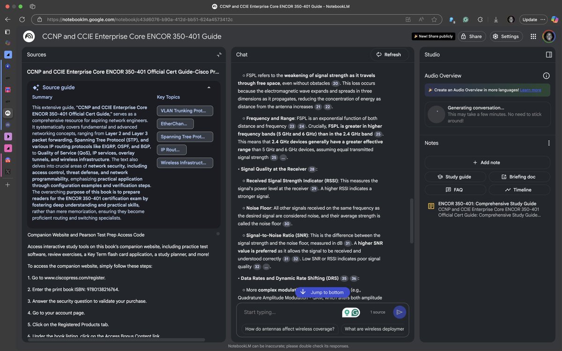Open the Google apps grid
Screen dimensions: 562x351
coord(533,37)
